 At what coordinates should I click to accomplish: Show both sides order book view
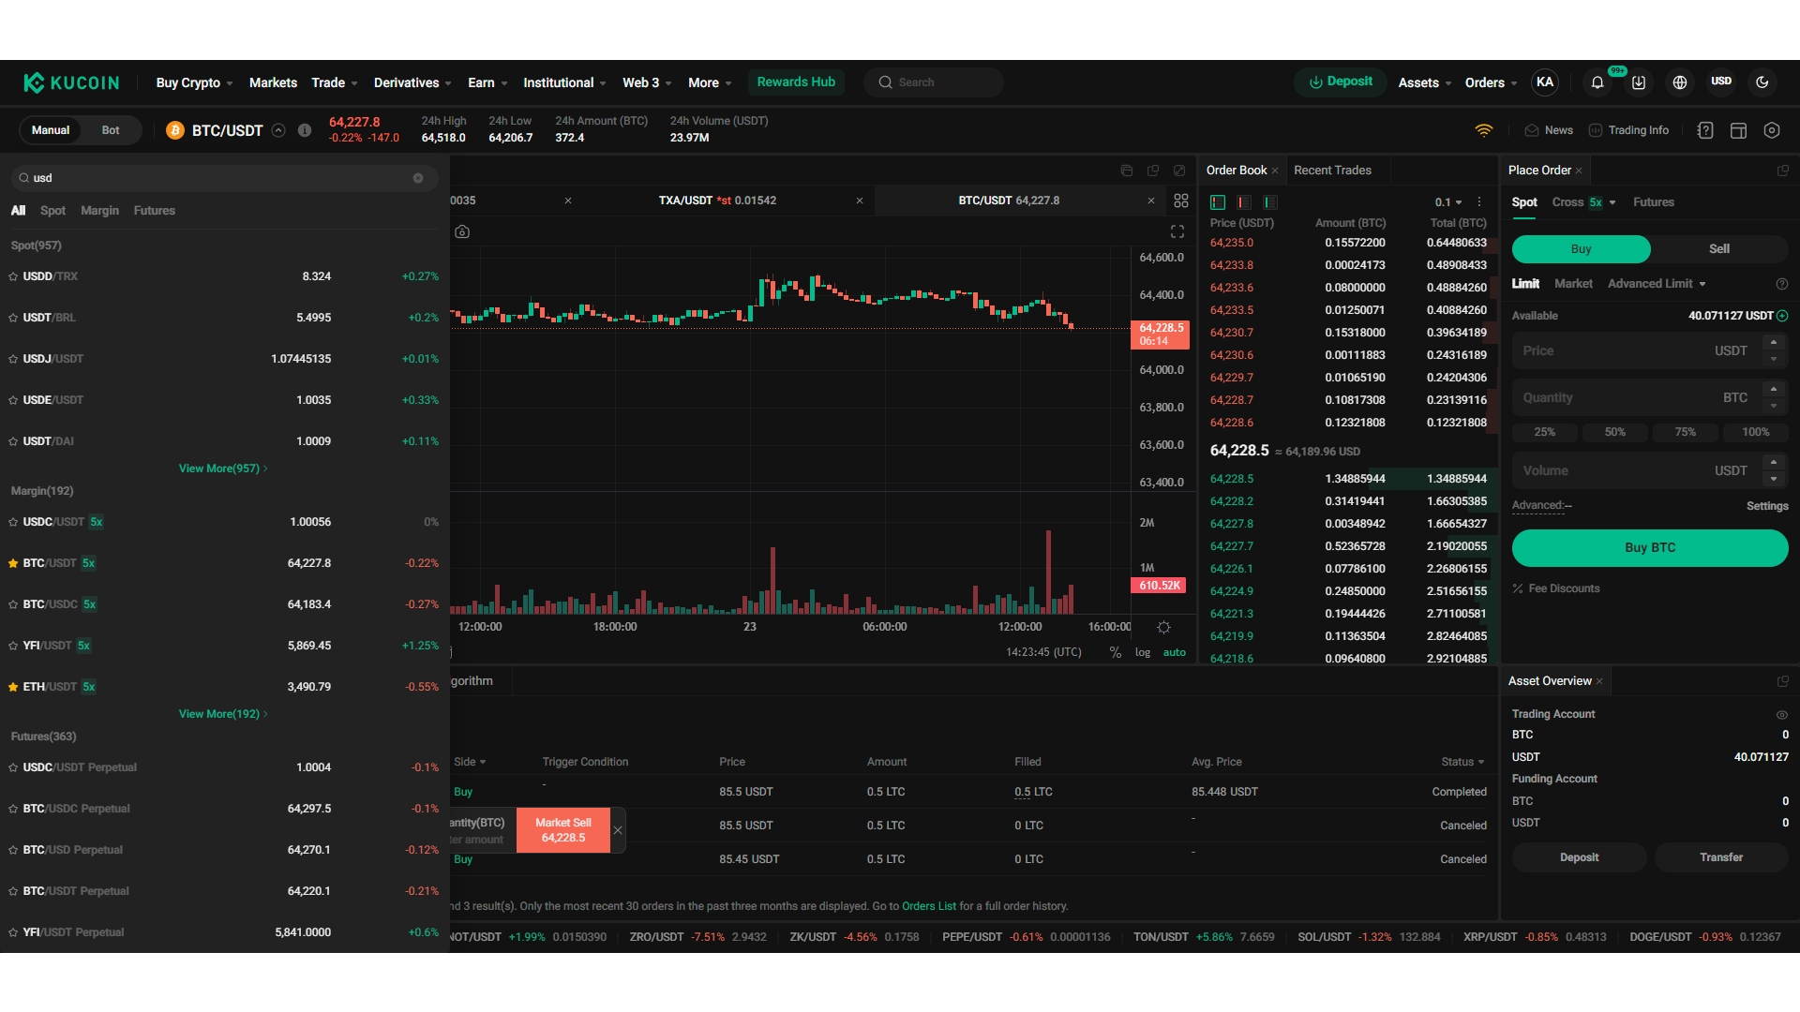click(1218, 202)
